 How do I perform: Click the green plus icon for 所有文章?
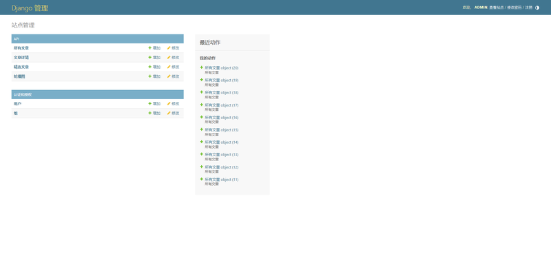[150, 47]
